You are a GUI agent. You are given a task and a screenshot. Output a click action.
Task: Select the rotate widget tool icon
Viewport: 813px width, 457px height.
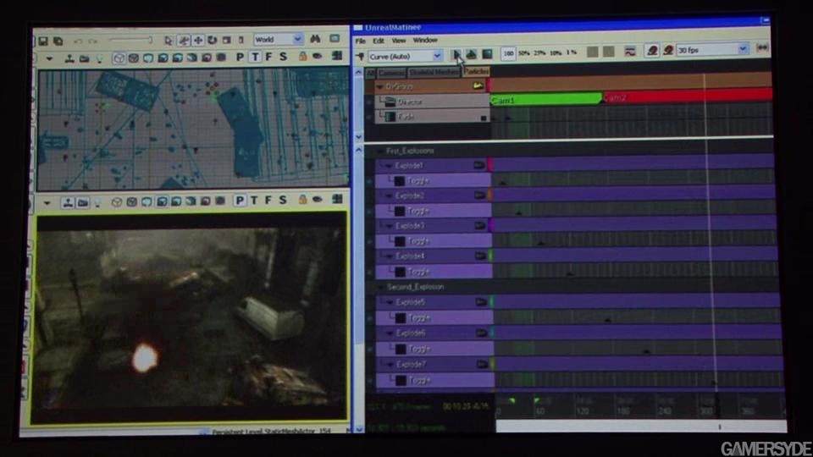212,40
